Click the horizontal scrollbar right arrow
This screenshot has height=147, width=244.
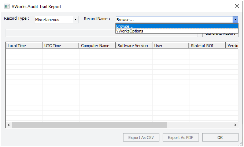[x=235, y=125]
